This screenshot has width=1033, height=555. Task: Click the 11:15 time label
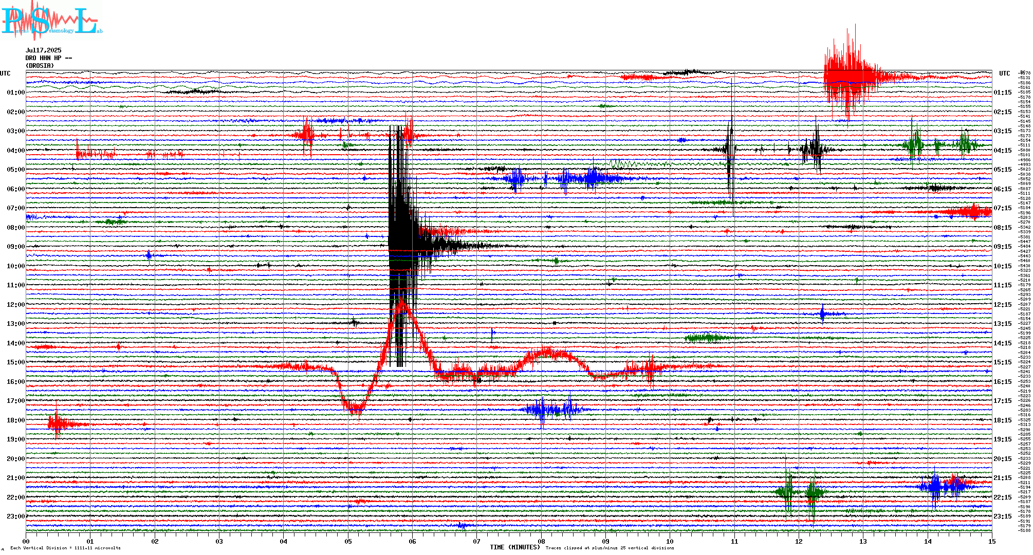[x=1003, y=285]
